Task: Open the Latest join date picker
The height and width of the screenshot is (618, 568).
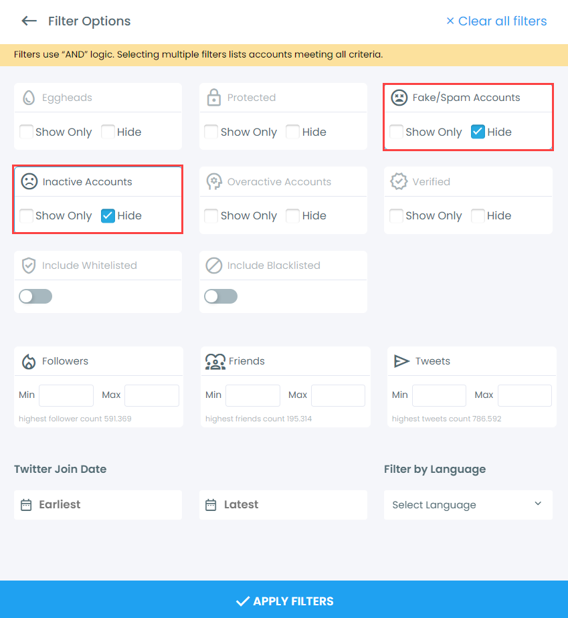Action: (283, 505)
